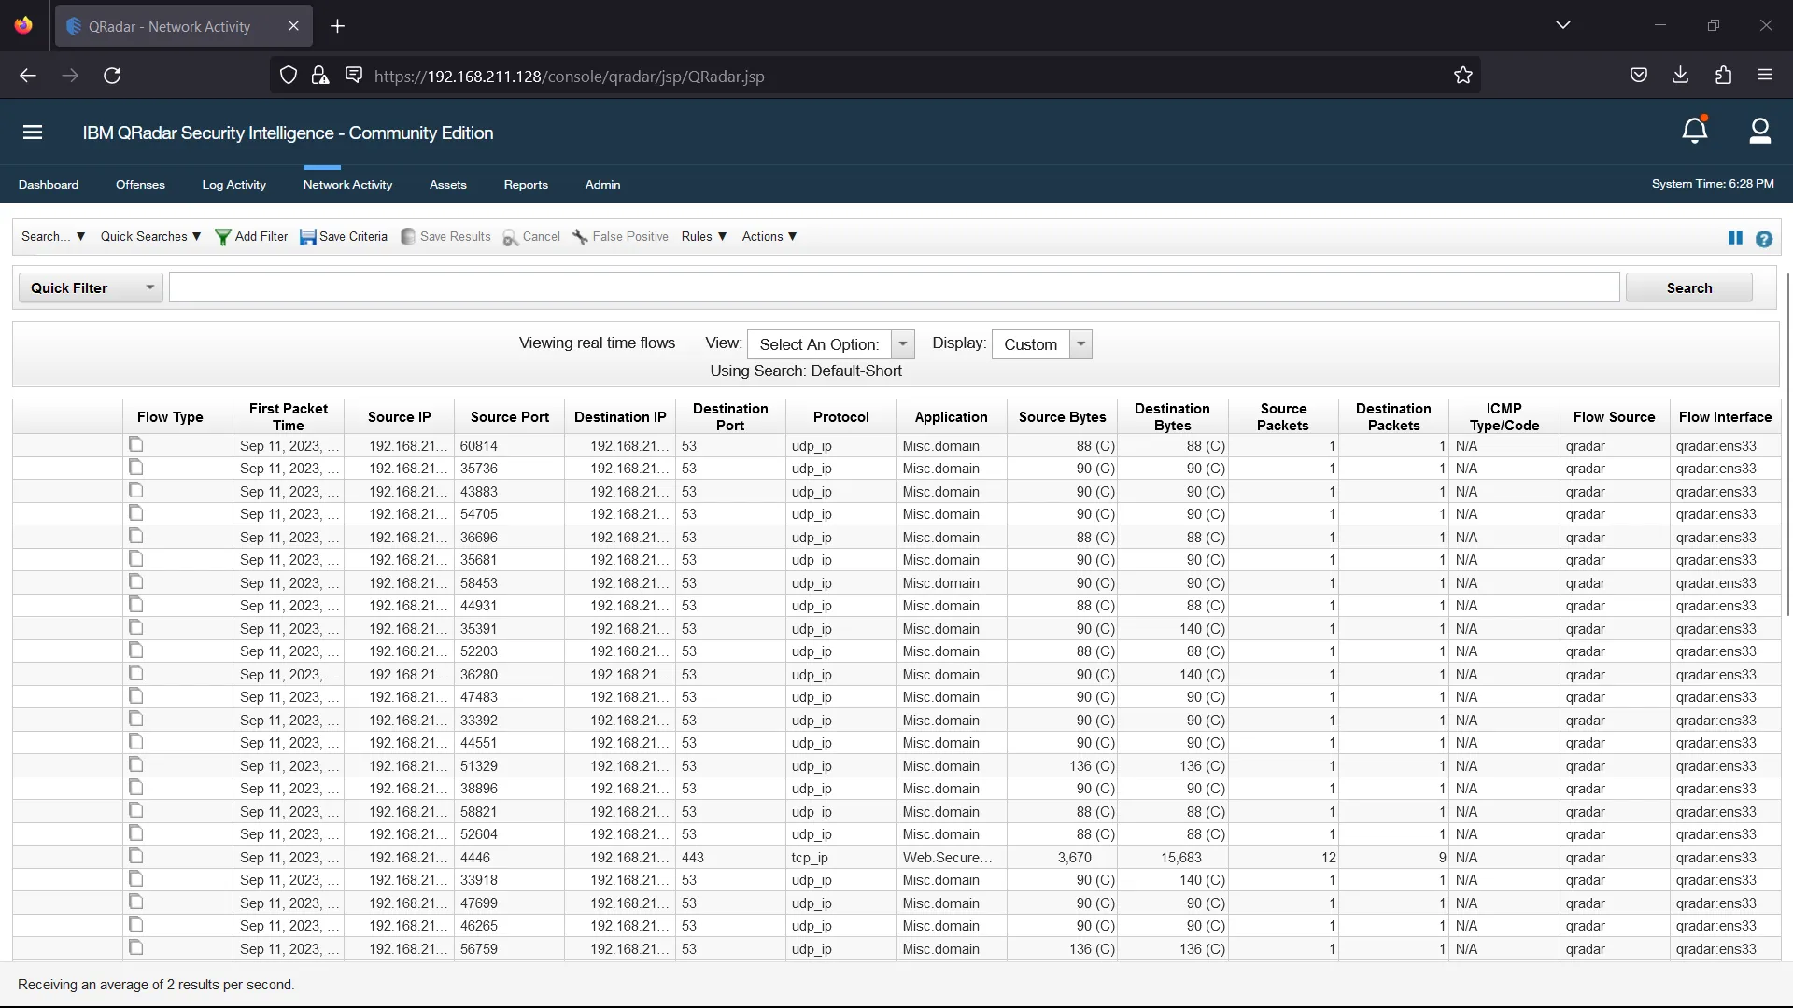The image size is (1793, 1008).
Task: Open flow icon for source port 4446
Action: tap(136, 857)
